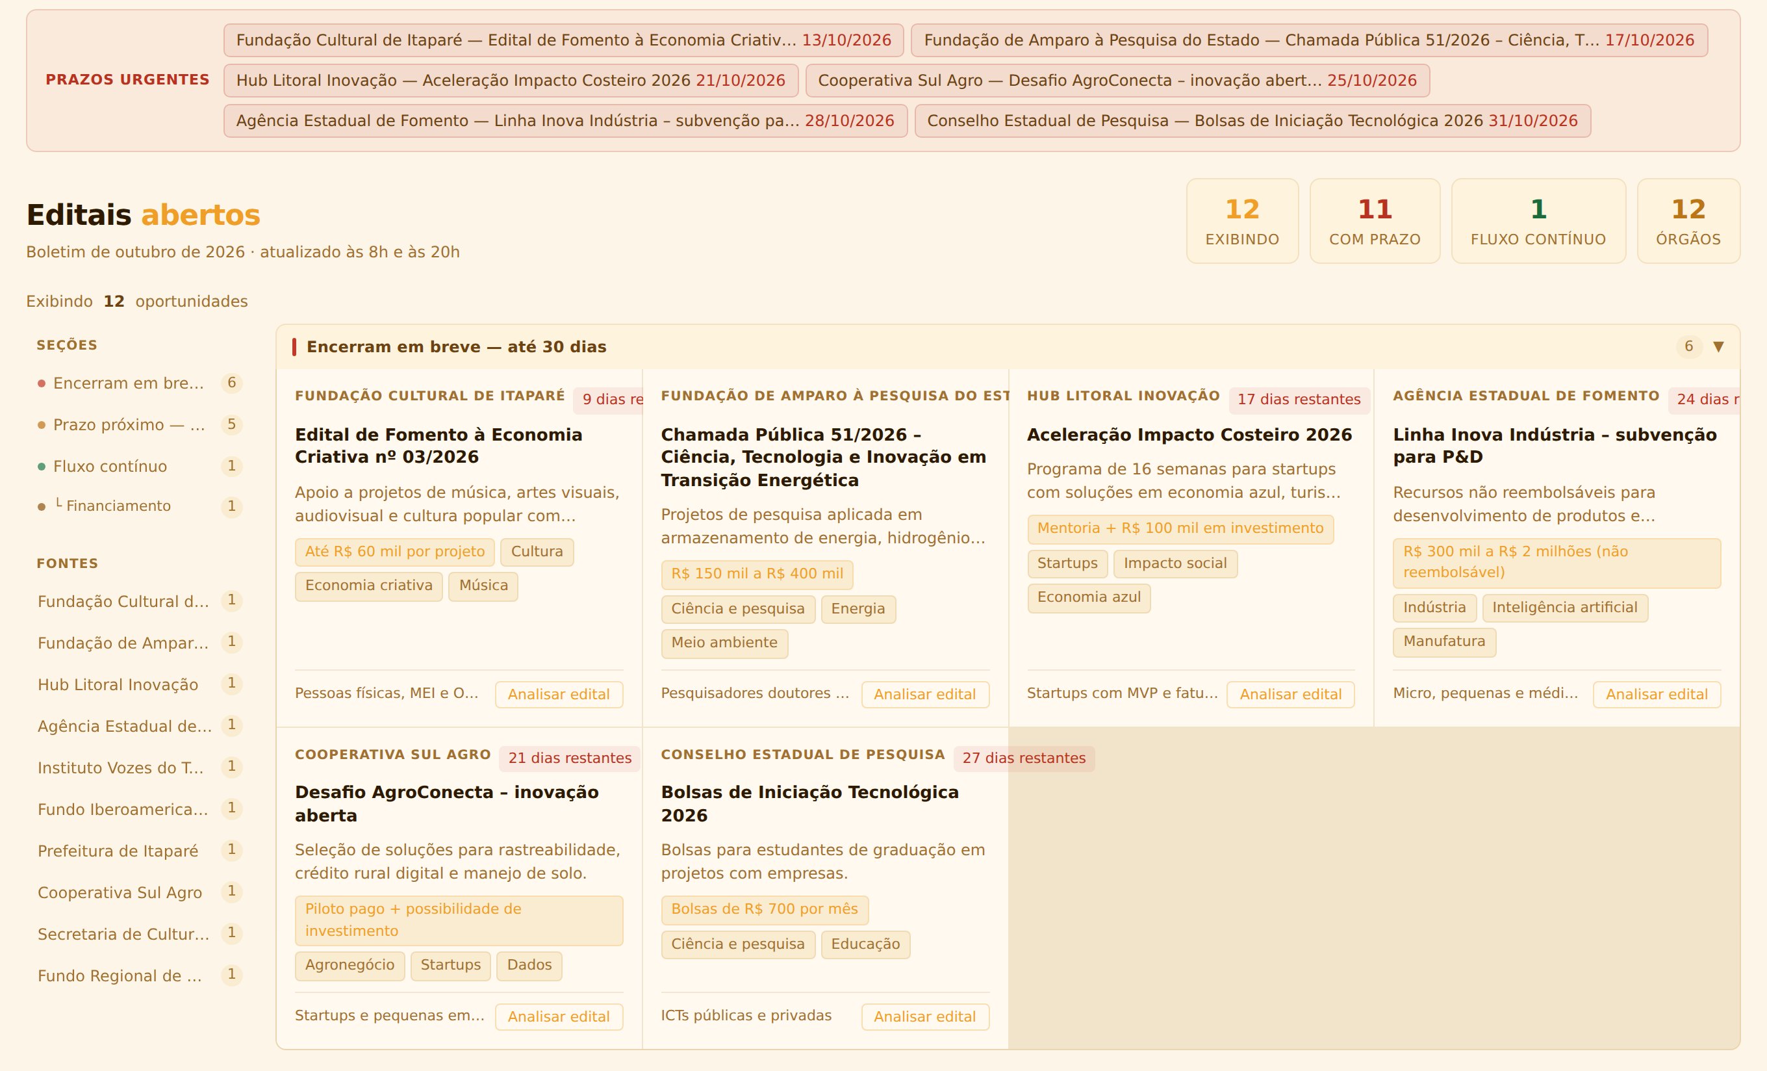Open urgent chip Cooperativa Sul Agro 25/10/2026

point(1117,81)
